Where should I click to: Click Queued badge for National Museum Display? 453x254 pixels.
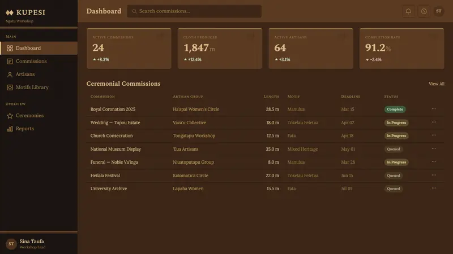tap(394, 149)
